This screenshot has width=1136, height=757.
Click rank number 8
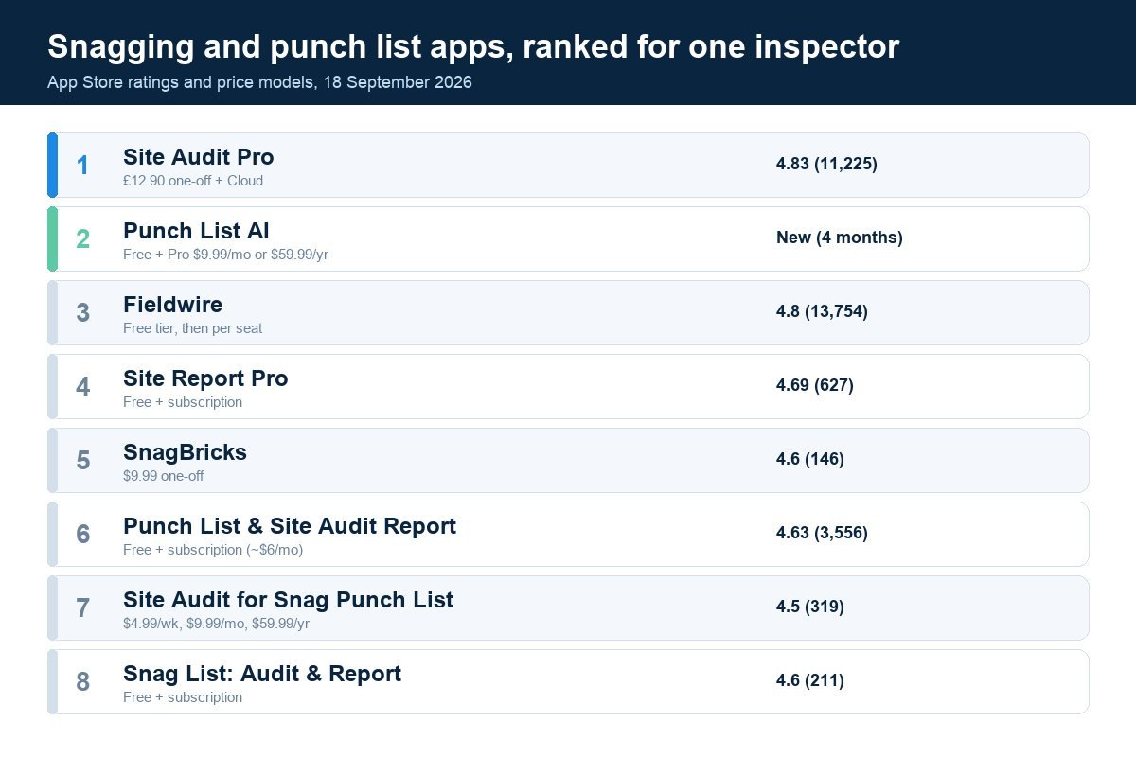pos(82,682)
